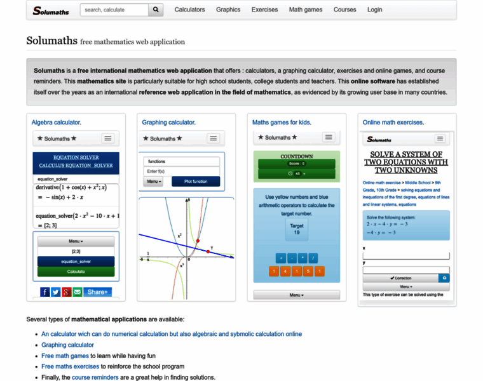Click the Plot function button
Screen dimensions: 483x381
coord(196,181)
